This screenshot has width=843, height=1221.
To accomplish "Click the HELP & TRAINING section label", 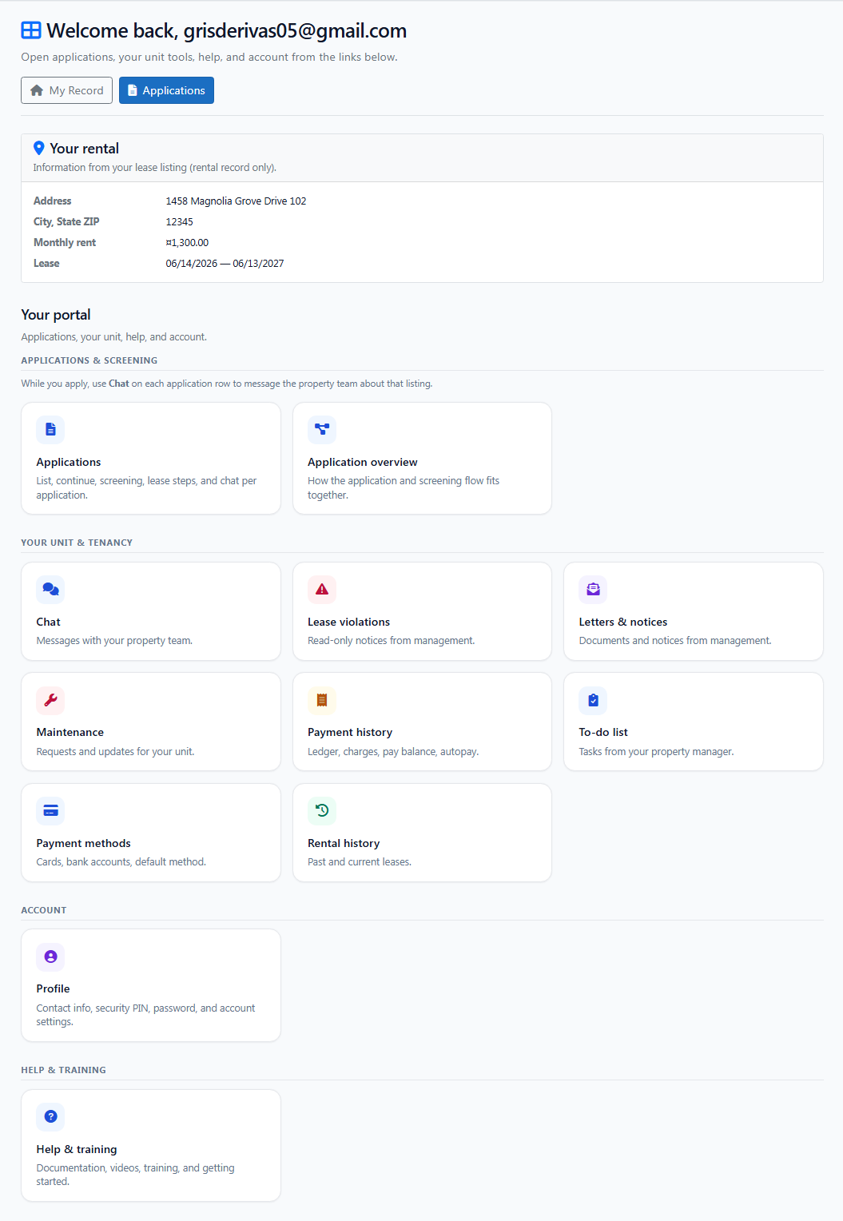I will click(x=63, y=1070).
